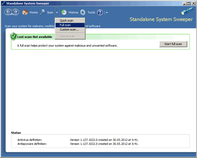Select the Scan toolbar label

point(50,12)
